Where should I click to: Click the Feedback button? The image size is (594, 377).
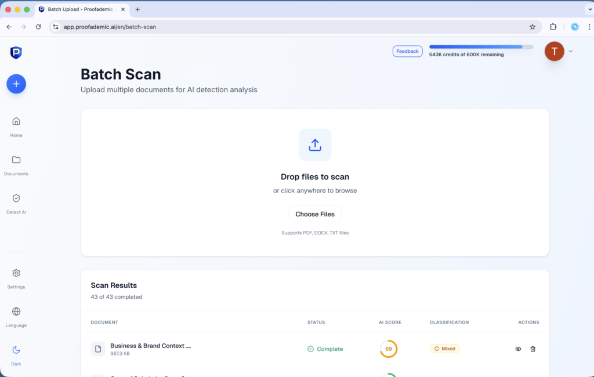pos(407,51)
